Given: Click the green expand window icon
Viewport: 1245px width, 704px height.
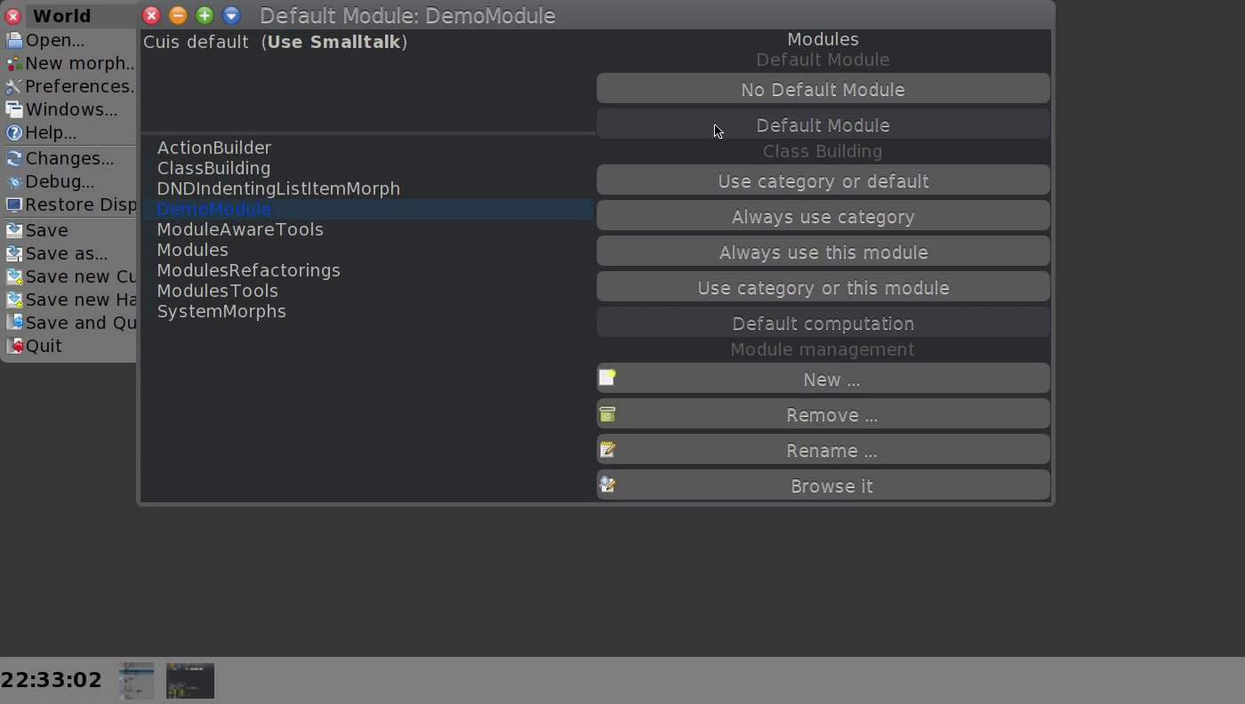Looking at the screenshot, I should click(x=205, y=15).
